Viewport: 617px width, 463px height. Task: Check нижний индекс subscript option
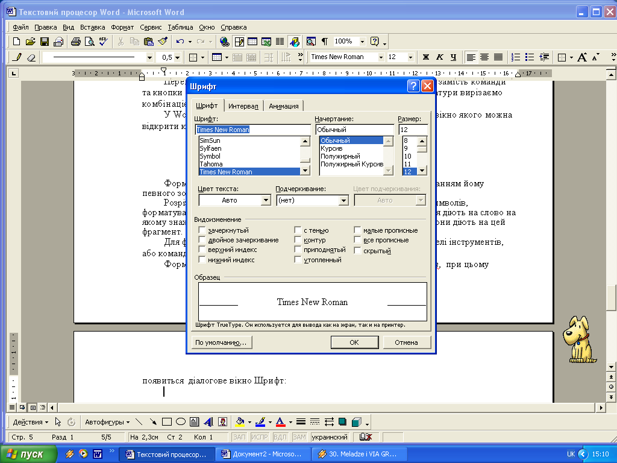pyautogui.click(x=202, y=260)
